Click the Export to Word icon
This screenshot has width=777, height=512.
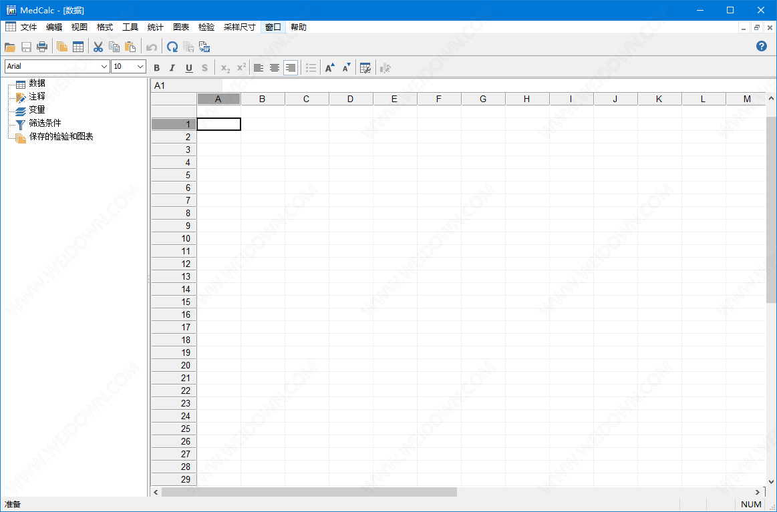tap(204, 47)
